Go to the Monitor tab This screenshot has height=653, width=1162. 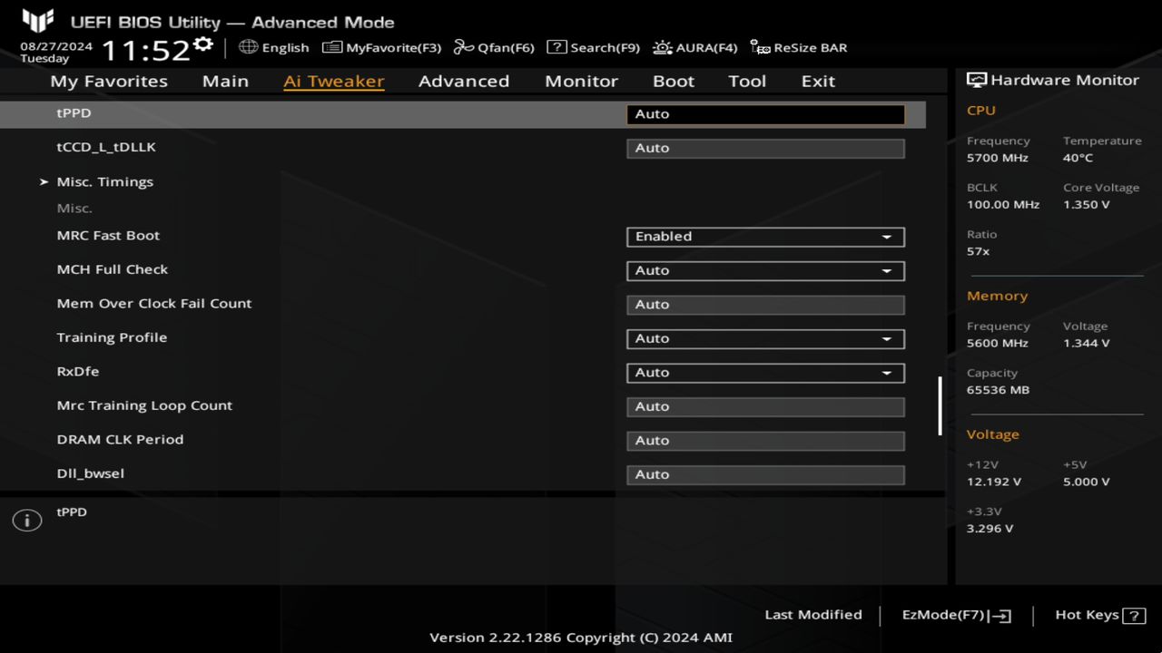[x=581, y=81]
